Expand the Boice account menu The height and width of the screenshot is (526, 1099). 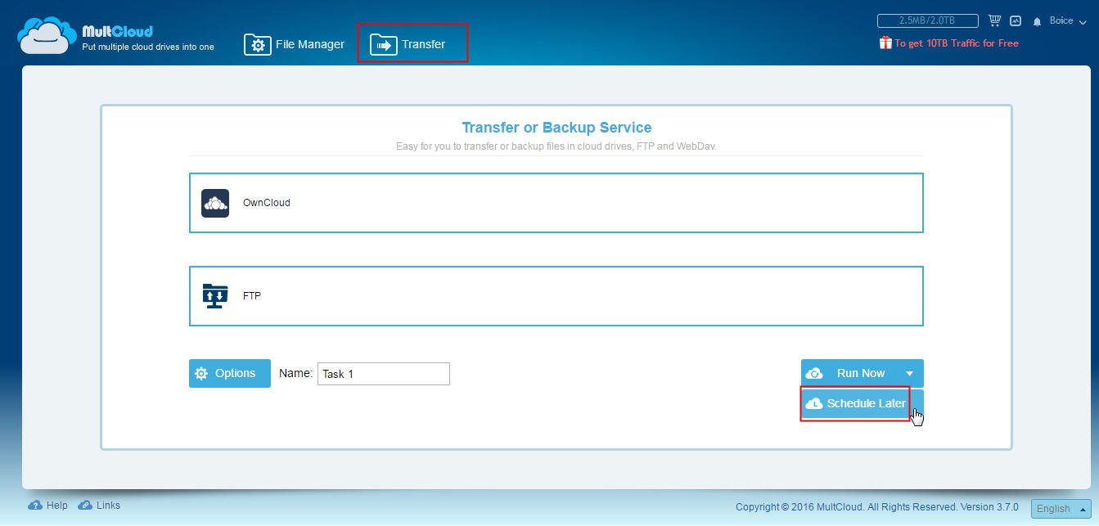(1068, 21)
